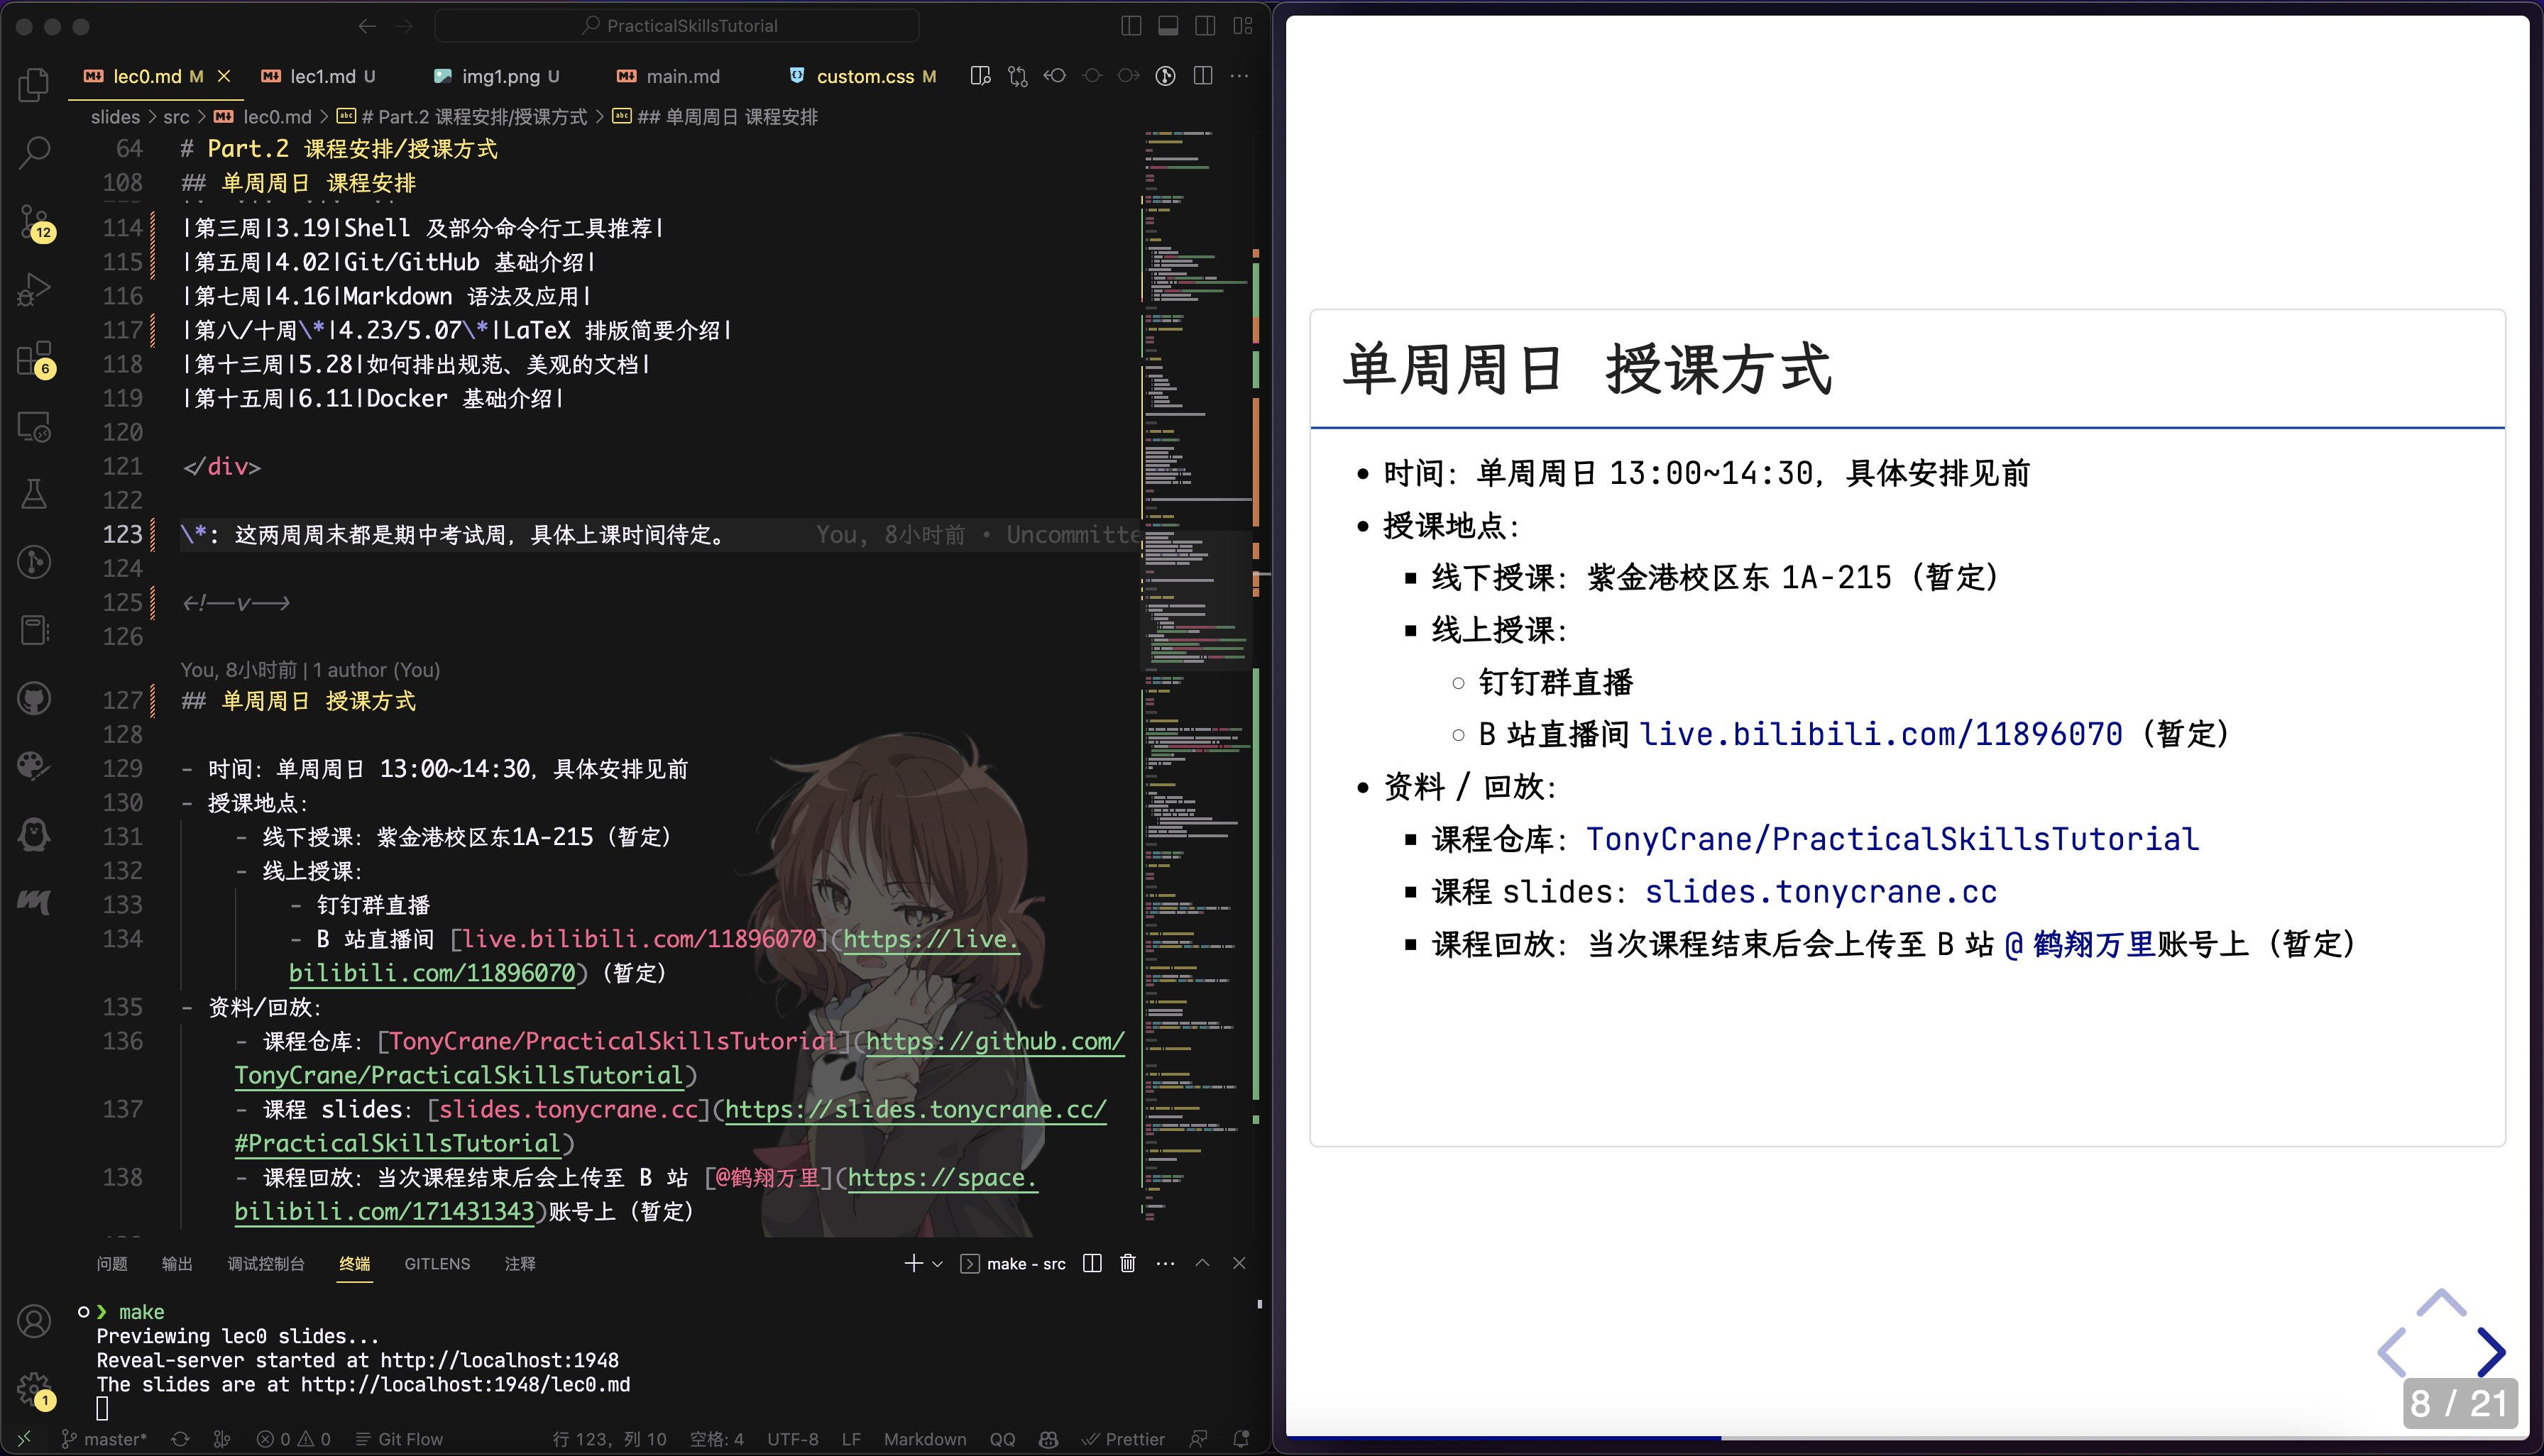Toggle the bottom panel visibility

pos(1168,25)
